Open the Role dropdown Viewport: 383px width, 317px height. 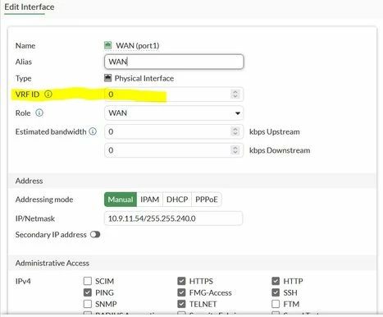coord(174,113)
